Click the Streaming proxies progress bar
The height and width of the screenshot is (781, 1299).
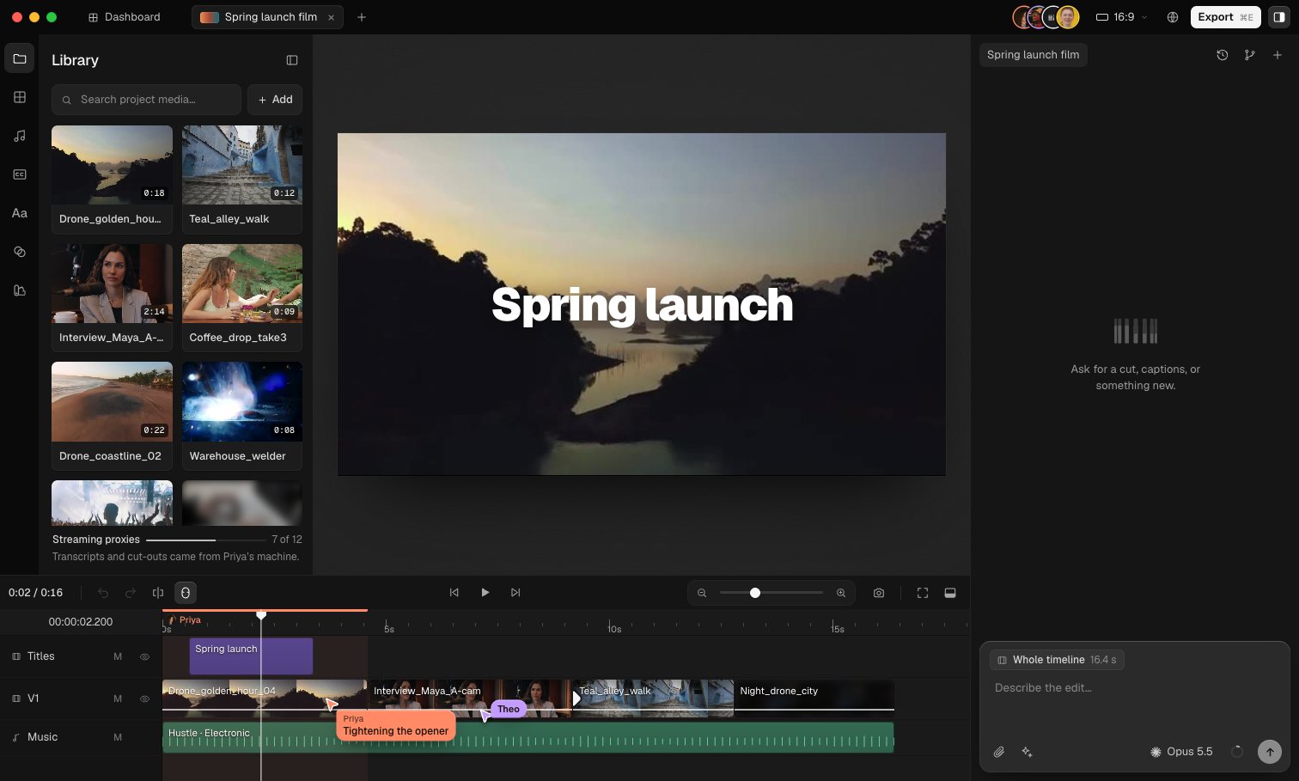[206, 540]
